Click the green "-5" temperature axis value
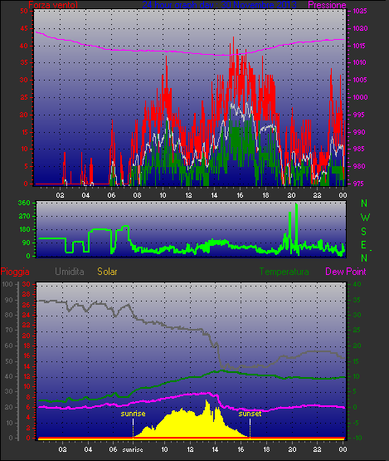Viewport: 389px width, 461px height. click(x=356, y=423)
